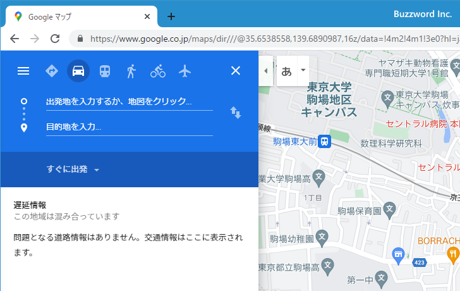Open the すぐに出発 departure time dropdown
Screen dimensions: 460x291
(73, 170)
